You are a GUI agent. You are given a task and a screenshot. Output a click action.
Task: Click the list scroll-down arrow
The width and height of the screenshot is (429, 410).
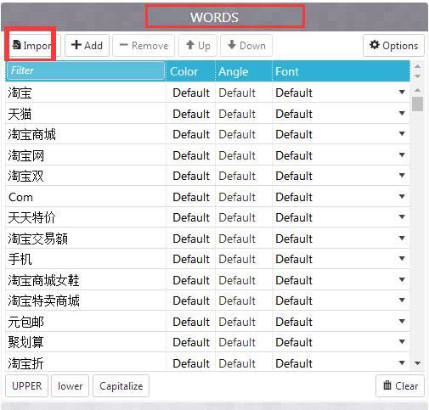(x=417, y=363)
